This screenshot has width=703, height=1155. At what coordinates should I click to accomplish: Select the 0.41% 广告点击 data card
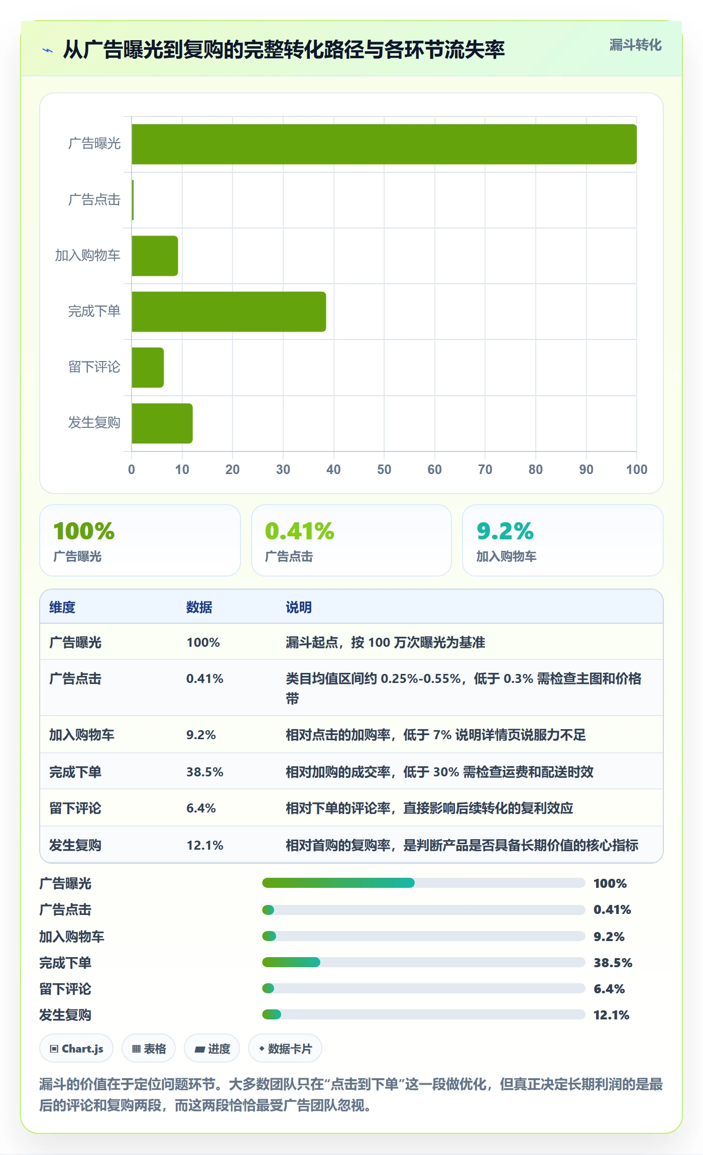(x=351, y=540)
